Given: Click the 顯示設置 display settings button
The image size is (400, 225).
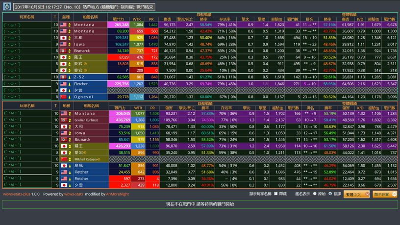Looking at the screenshot, I should tap(385, 195).
